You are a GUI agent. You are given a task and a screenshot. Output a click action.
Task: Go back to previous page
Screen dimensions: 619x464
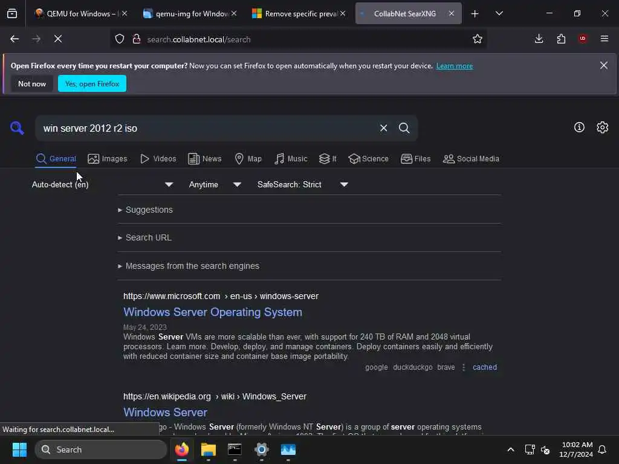point(15,39)
